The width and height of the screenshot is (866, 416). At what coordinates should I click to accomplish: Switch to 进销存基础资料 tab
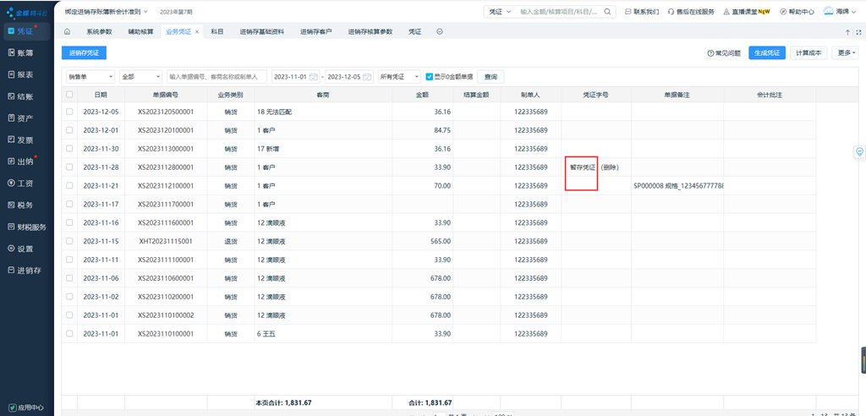point(262,32)
